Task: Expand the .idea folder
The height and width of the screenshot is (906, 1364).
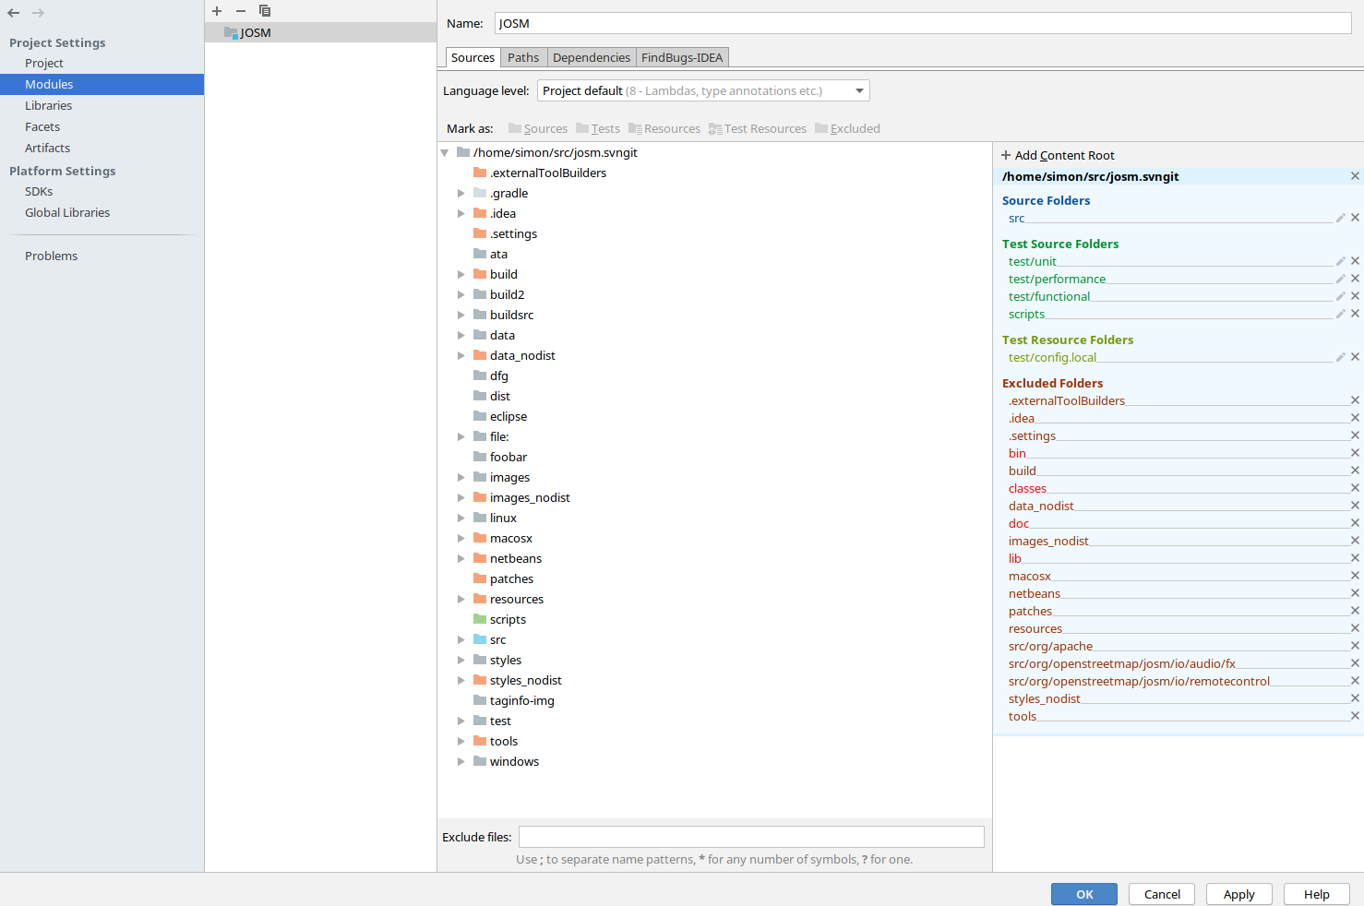Action: click(461, 213)
